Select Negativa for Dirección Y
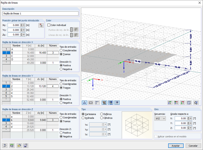 (x=61, y=103)
